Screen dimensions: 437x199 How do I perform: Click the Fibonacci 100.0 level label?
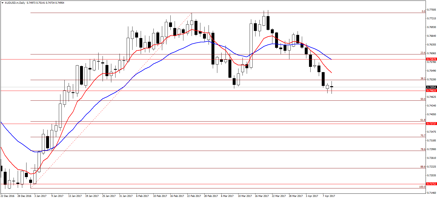(x=422, y=187)
